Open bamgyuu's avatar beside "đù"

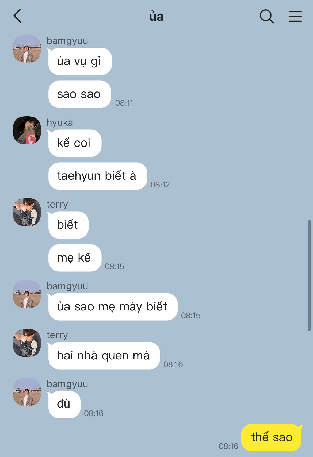click(27, 392)
